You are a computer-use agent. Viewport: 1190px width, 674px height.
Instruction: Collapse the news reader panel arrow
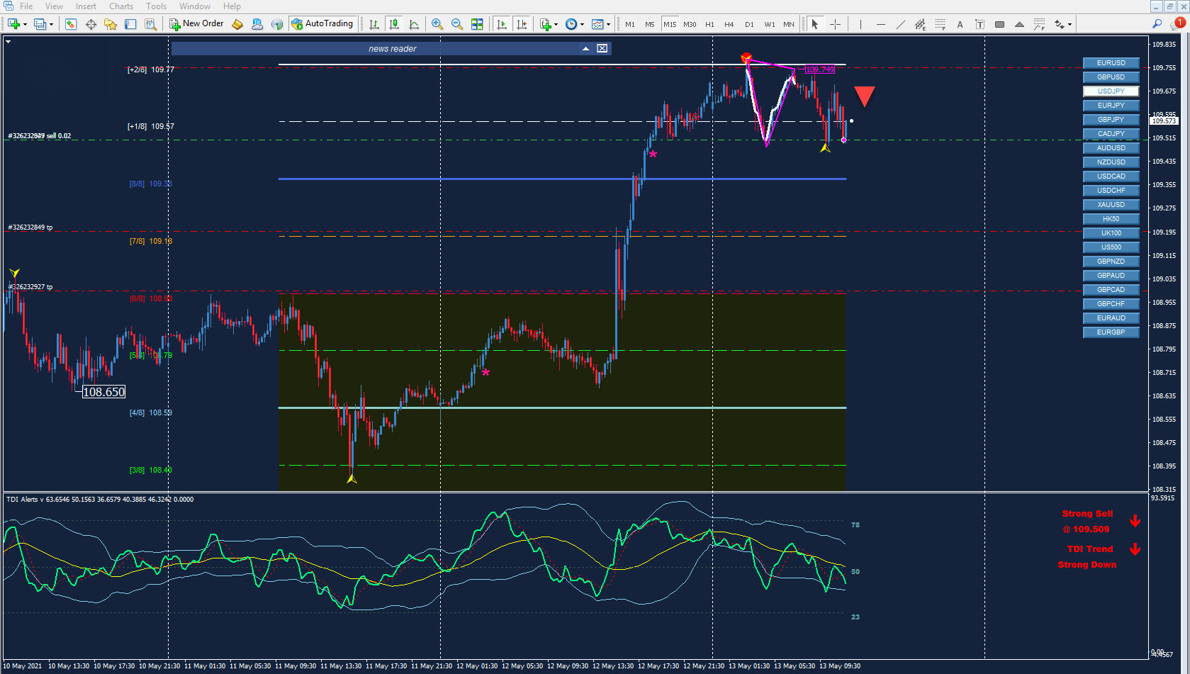pos(585,48)
